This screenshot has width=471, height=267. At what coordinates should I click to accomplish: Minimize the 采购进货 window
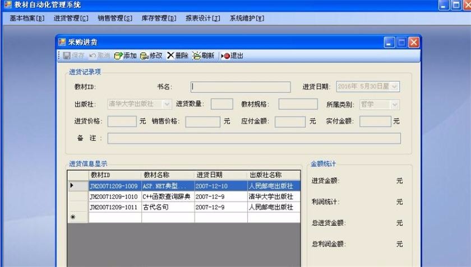coord(389,43)
